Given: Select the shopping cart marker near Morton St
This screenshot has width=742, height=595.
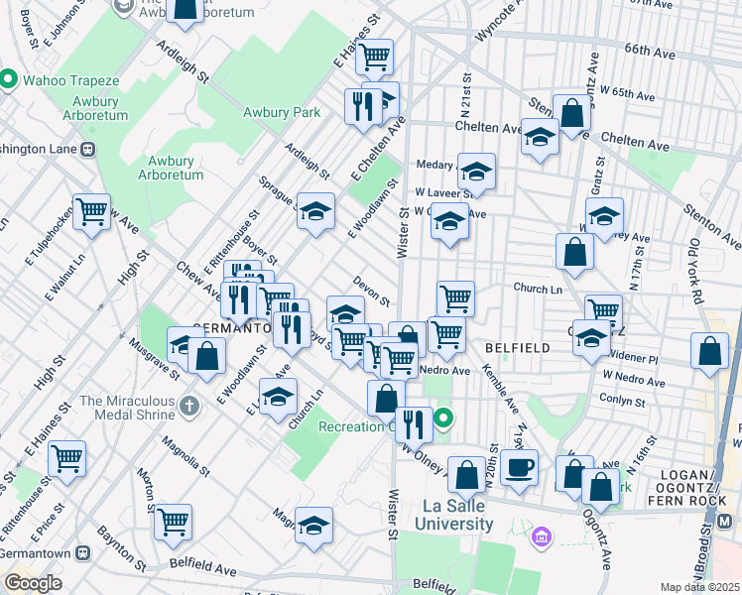Looking at the screenshot, I should tap(174, 524).
